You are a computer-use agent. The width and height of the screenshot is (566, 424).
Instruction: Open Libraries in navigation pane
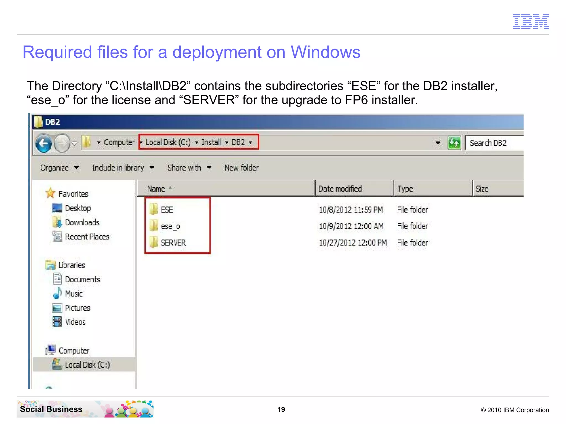(72, 265)
